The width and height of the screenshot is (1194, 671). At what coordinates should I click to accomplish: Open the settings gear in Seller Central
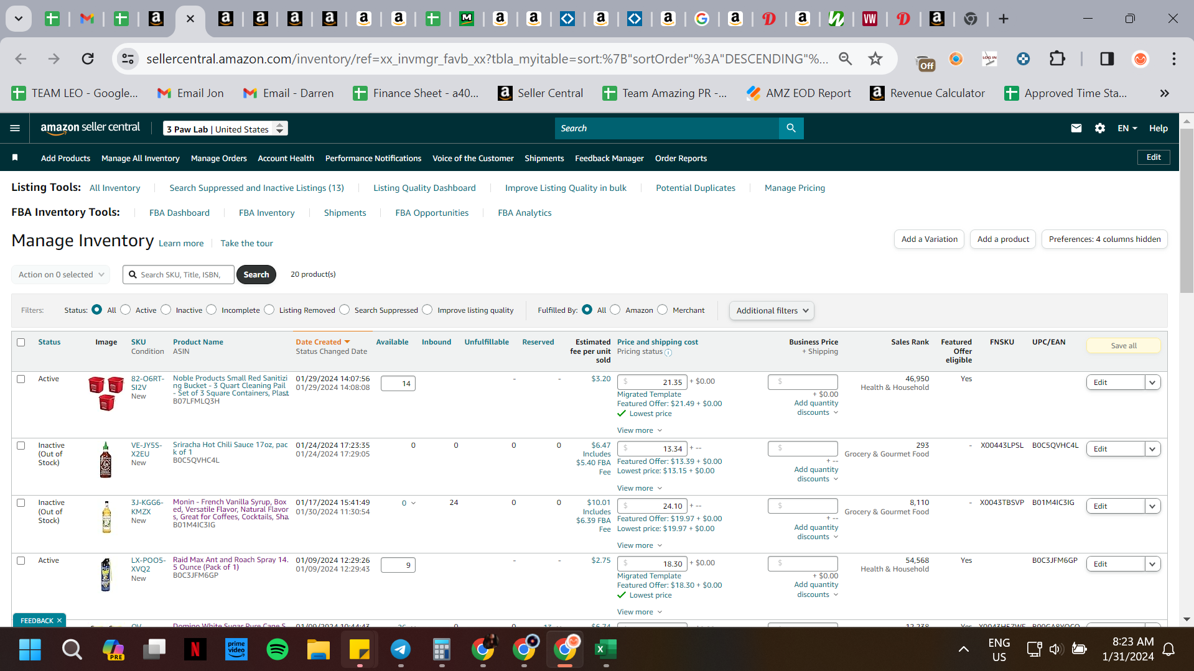tap(1099, 128)
